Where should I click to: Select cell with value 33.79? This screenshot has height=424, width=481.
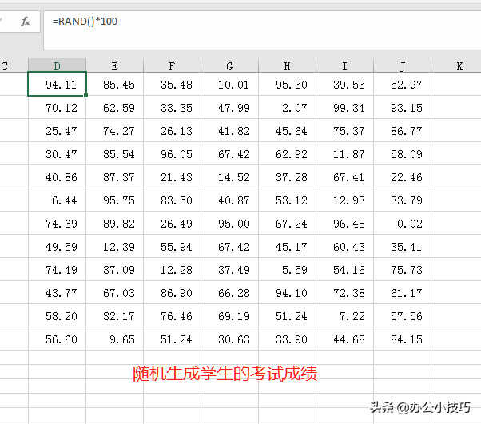[402, 200]
